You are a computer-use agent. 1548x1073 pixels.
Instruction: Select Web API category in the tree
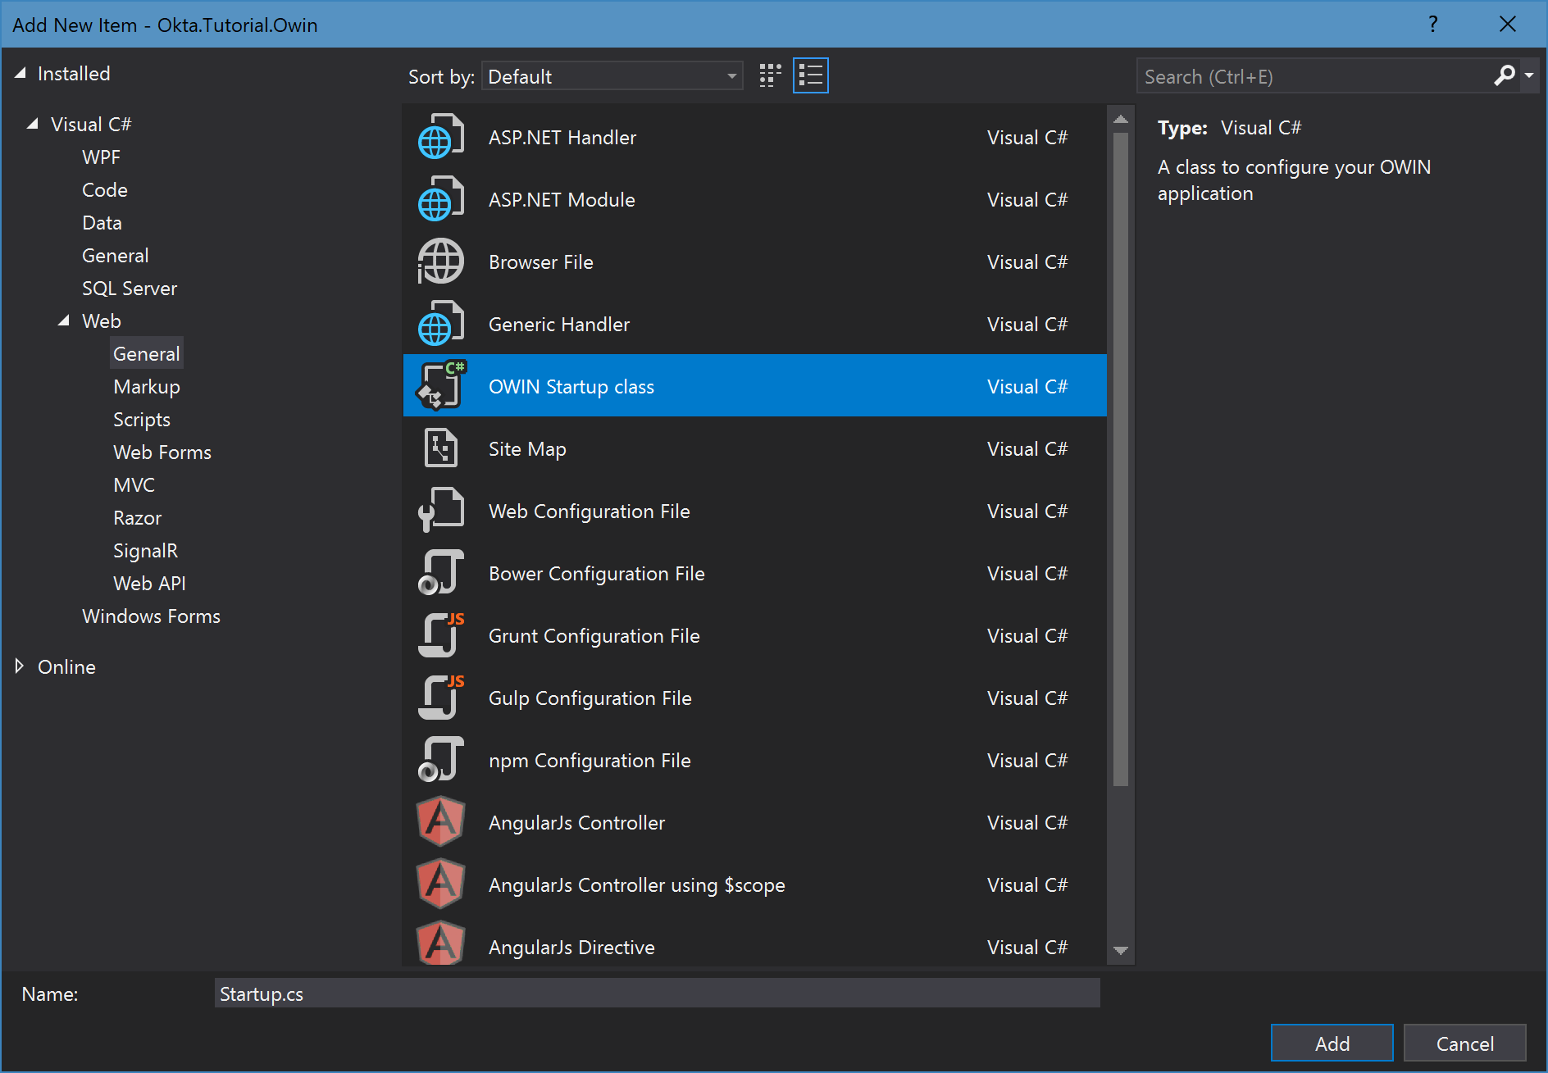coord(149,584)
